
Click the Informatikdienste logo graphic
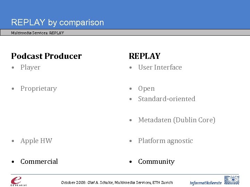(232, 180)
